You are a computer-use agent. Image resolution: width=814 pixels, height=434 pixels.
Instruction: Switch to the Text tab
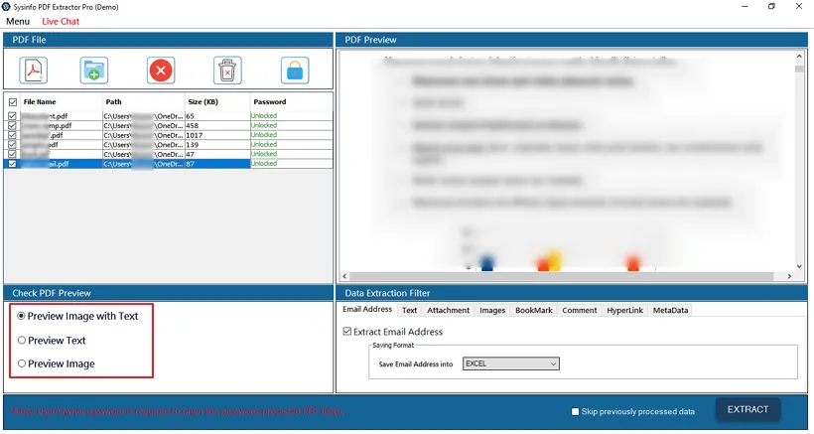[409, 311]
